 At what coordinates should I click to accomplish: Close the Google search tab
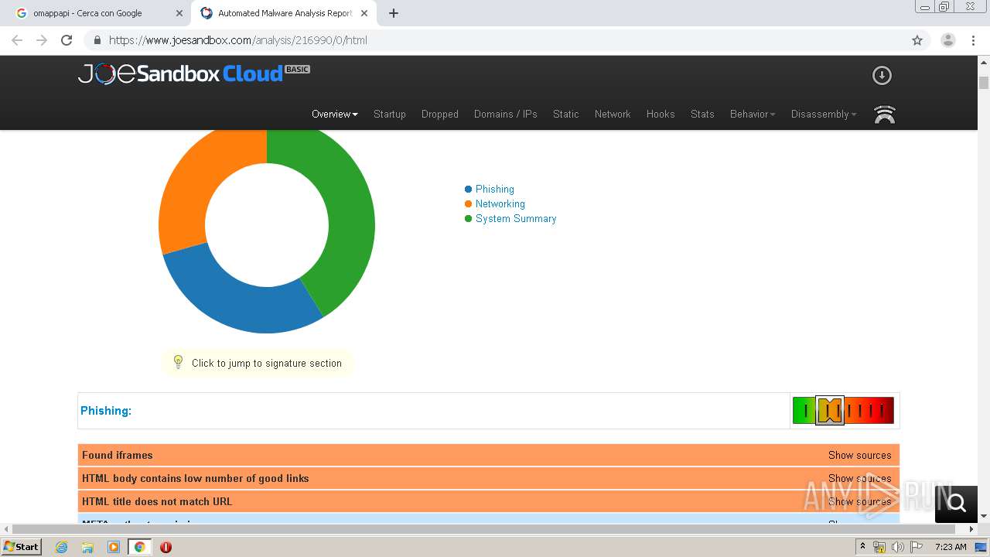point(179,13)
